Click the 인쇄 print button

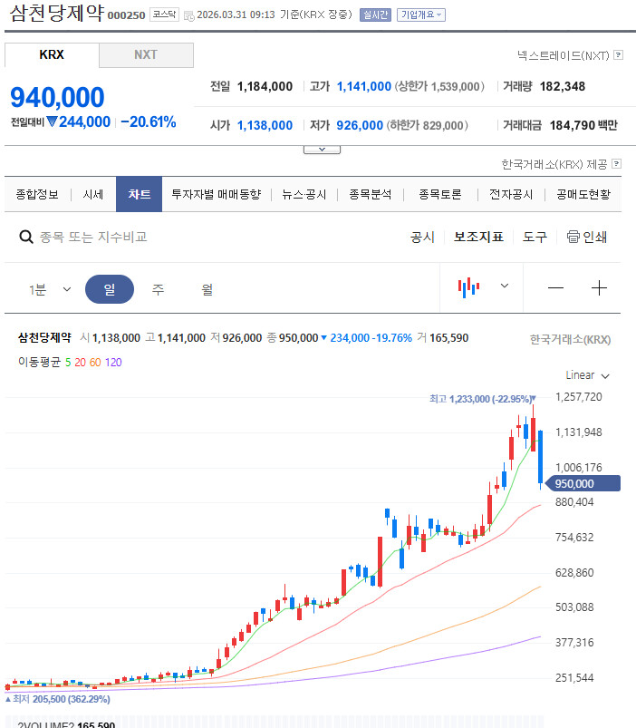click(587, 238)
